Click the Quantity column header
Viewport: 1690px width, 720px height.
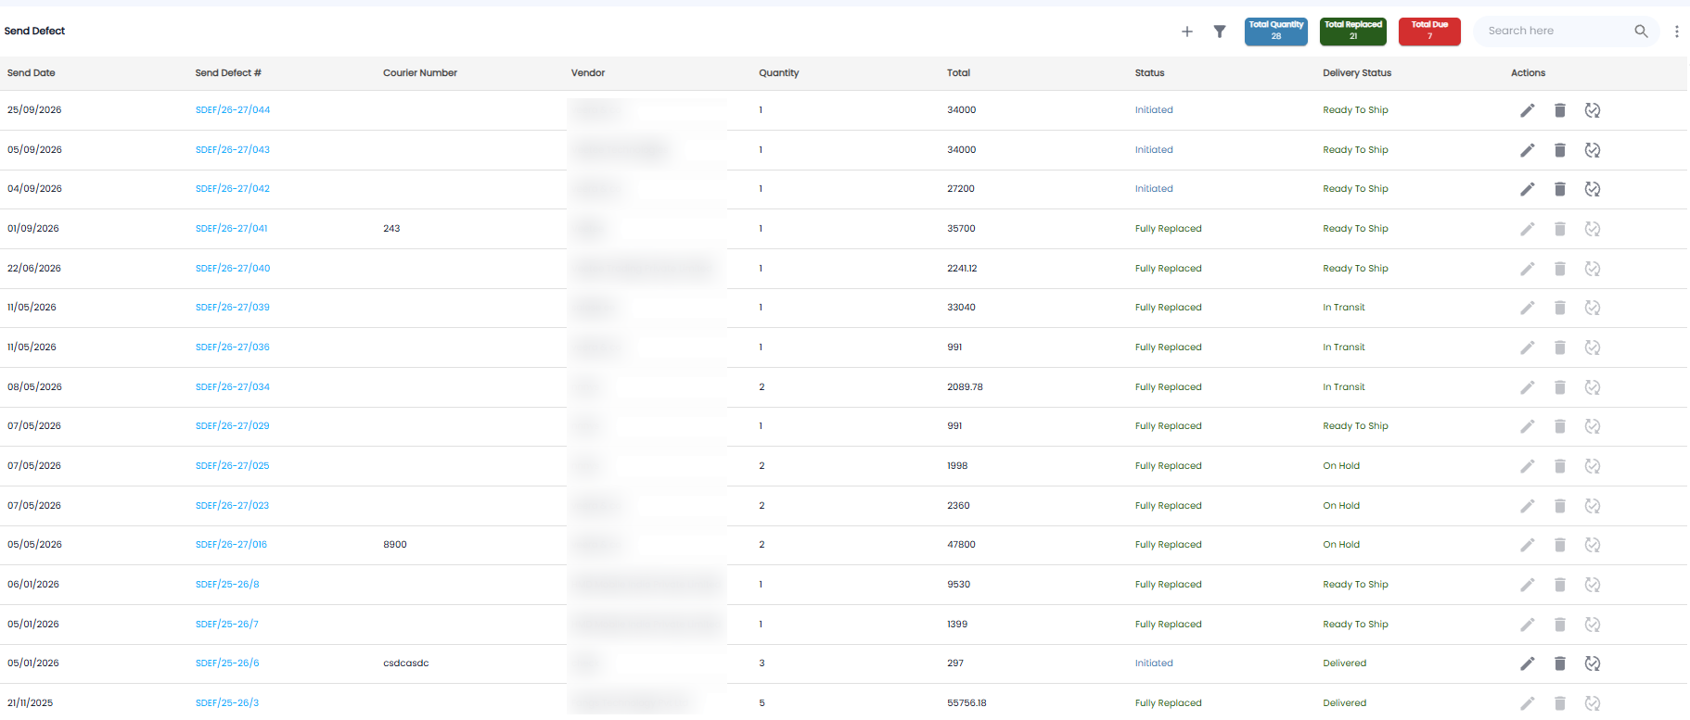click(779, 73)
